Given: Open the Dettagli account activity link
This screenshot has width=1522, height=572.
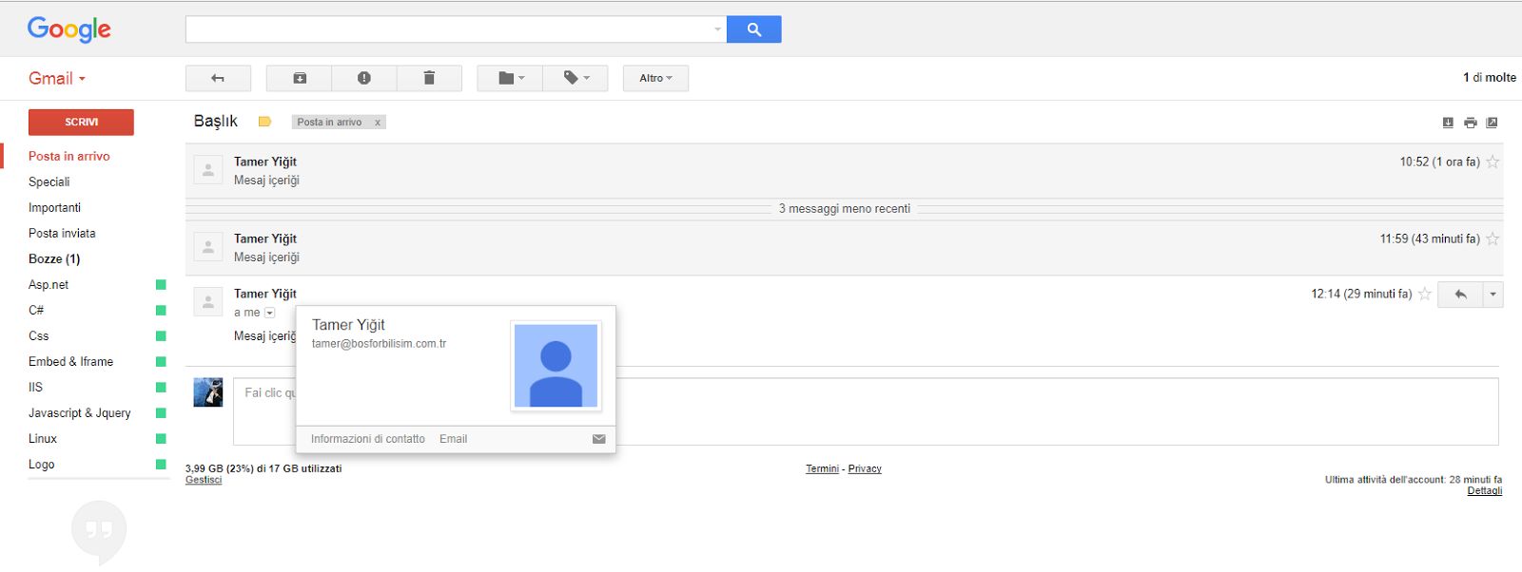Looking at the screenshot, I should click(x=1485, y=491).
